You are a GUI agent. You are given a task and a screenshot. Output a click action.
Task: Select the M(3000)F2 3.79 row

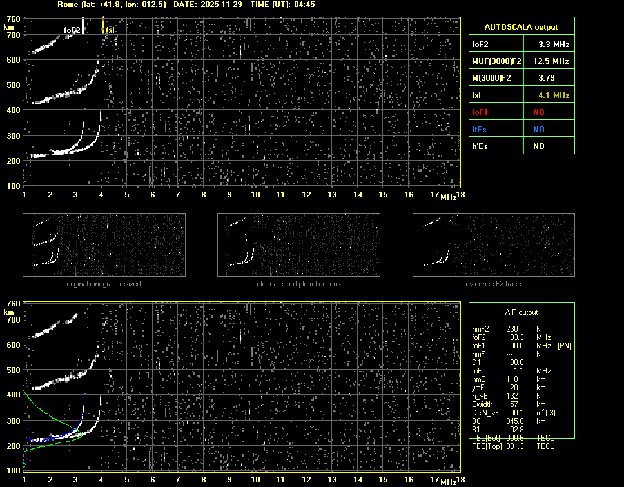click(521, 78)
